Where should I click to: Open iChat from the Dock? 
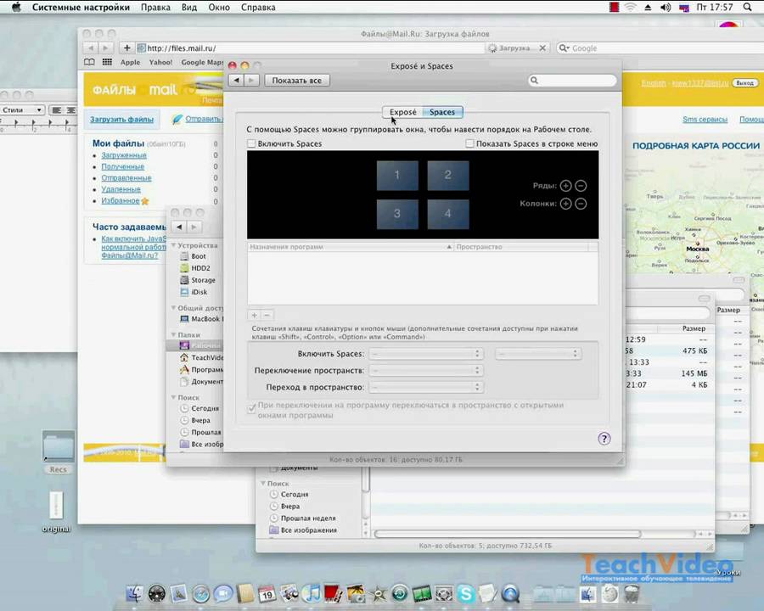[x=223, y=593]
